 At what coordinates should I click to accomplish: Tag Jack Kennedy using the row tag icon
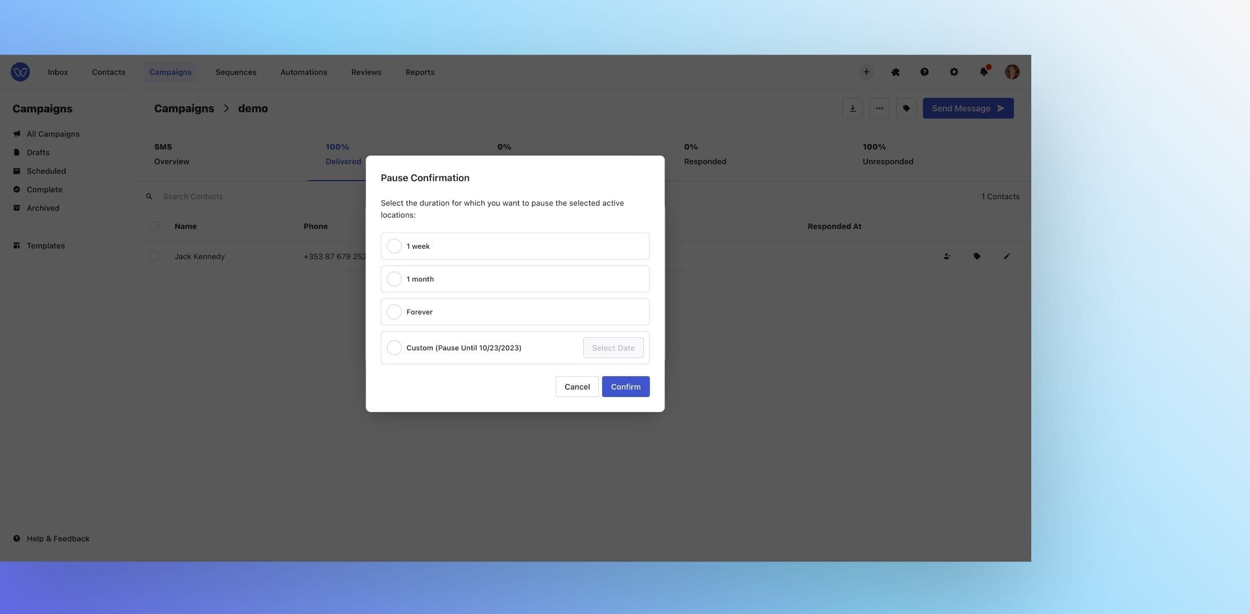[977, 256]
